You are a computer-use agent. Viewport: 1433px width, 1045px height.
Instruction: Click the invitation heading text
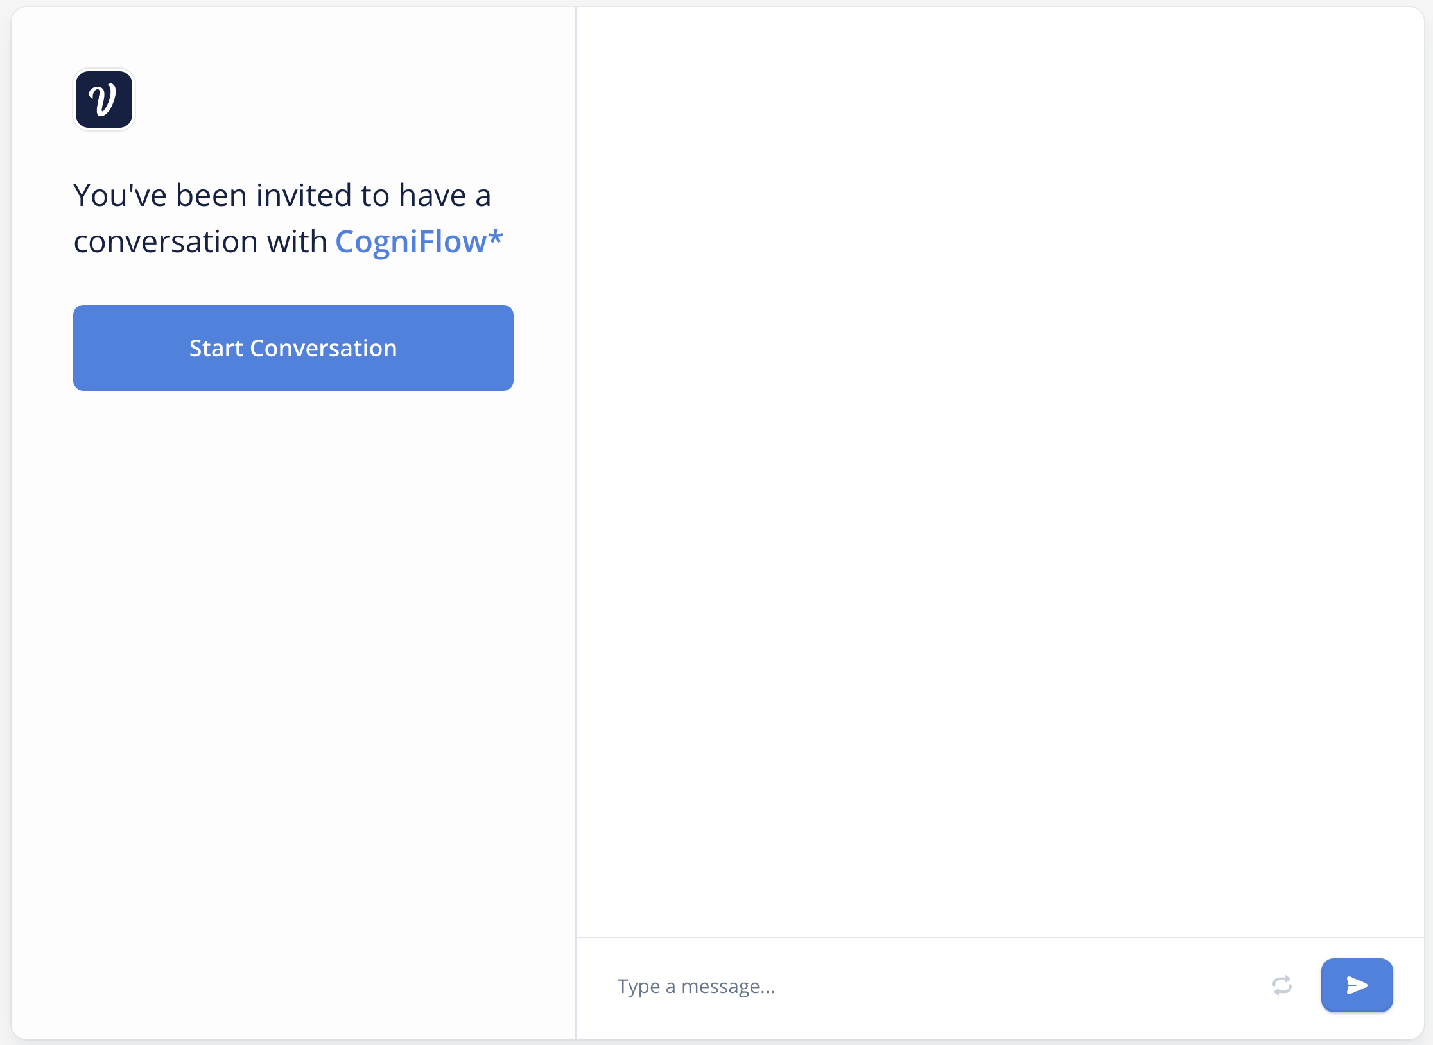coord(288,218)
